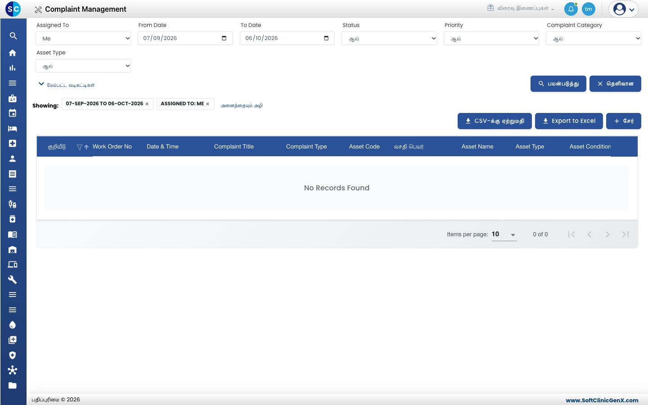This screenshot has width=648, height=405.
Task: Click the blue apply filters button with magnifier
Action: (x=558, y=84)
